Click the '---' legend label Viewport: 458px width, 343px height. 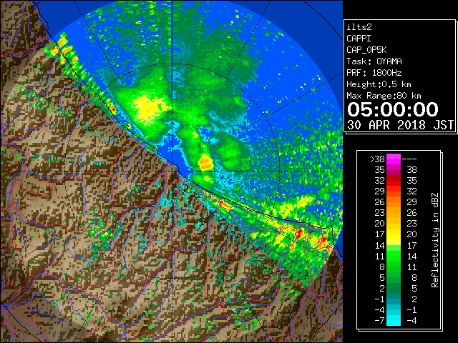tap(409, 159)
